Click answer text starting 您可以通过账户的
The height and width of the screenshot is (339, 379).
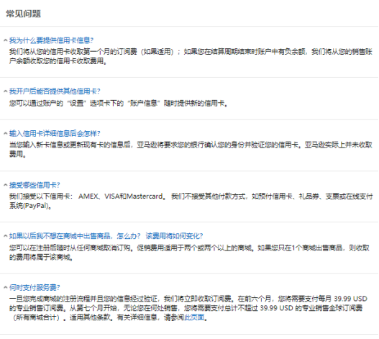118,104
